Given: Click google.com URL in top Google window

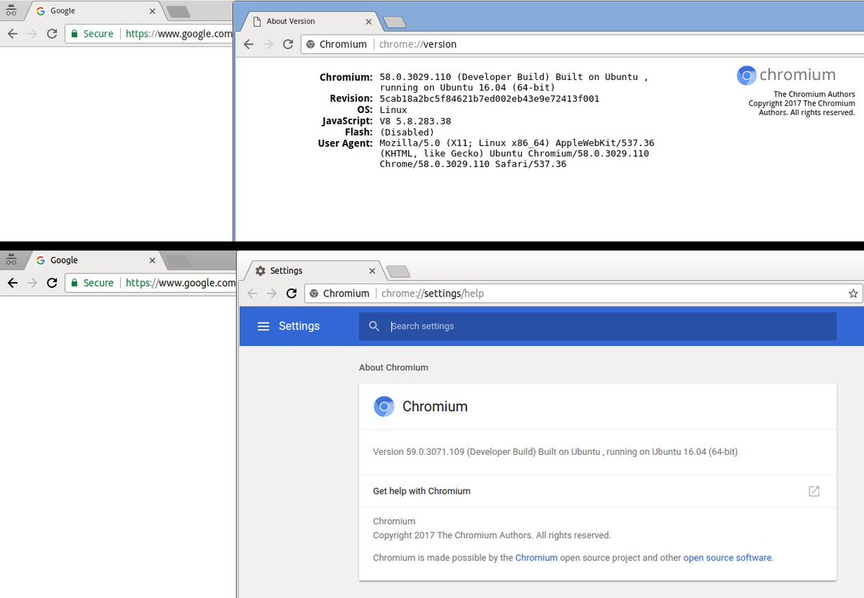Looking at the screenshot, I should pyautogui.click(x=179, y=34).
